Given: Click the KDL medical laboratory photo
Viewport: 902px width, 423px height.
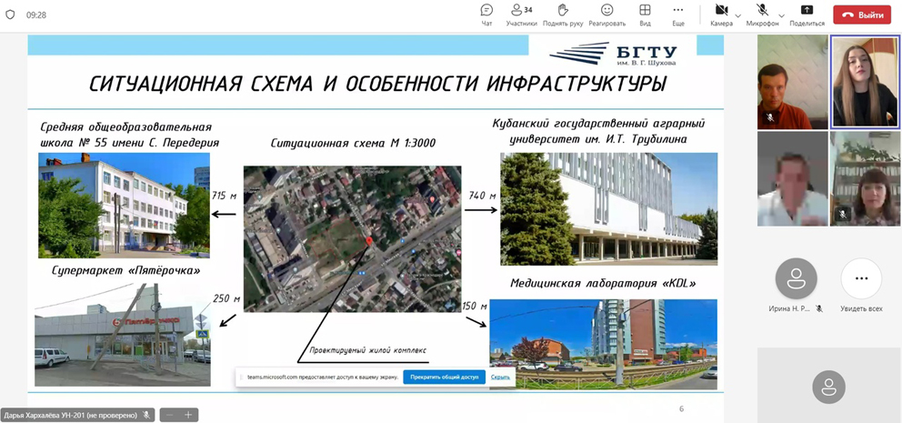Looking at the screenshot, I should coord(604,344).
